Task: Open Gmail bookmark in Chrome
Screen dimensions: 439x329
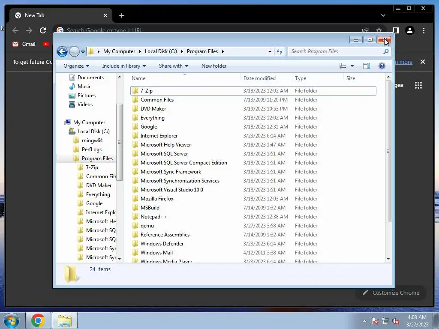Action: tap(24, 44)
